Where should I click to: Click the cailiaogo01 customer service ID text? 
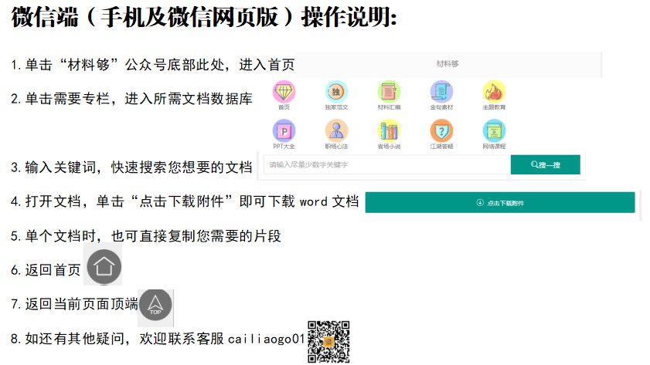[x=267, y=339]
